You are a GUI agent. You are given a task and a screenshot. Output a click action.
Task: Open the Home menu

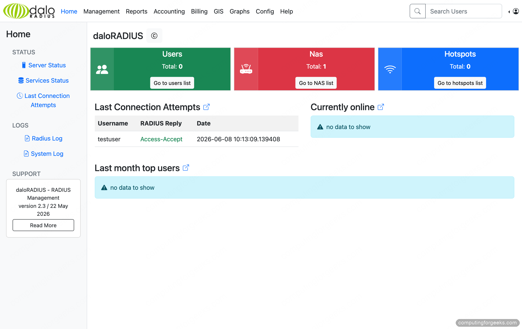coord(69,11)
